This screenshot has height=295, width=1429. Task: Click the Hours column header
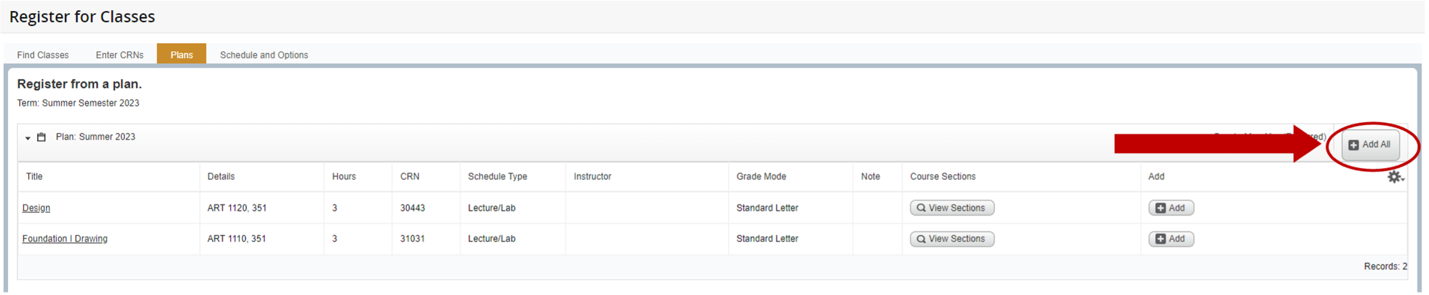[344, 177]
